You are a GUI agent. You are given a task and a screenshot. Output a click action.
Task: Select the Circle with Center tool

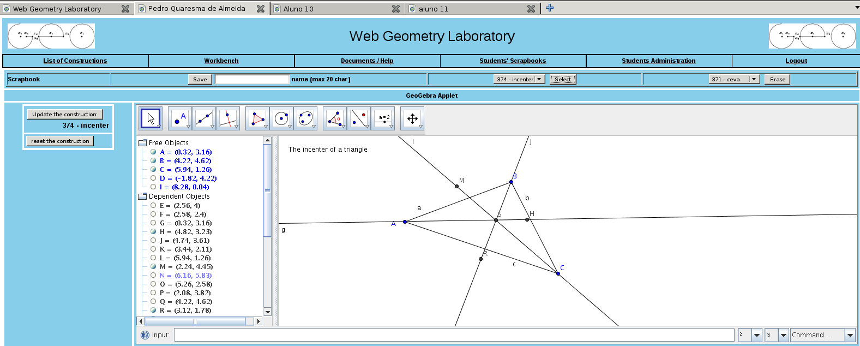tap(281, 118)
